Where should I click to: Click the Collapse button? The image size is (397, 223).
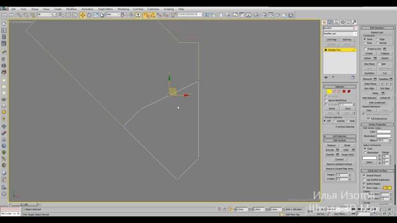[385, 54]
